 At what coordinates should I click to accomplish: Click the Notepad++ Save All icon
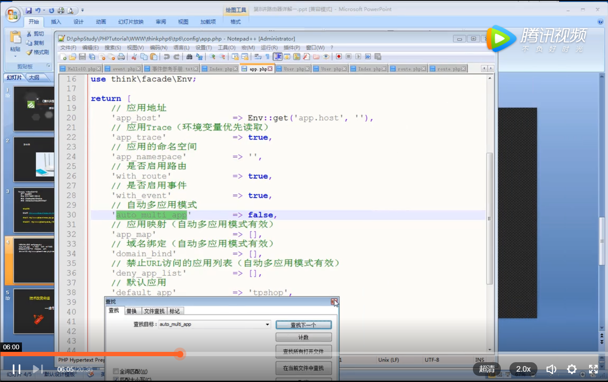click(x=92, y=57)
